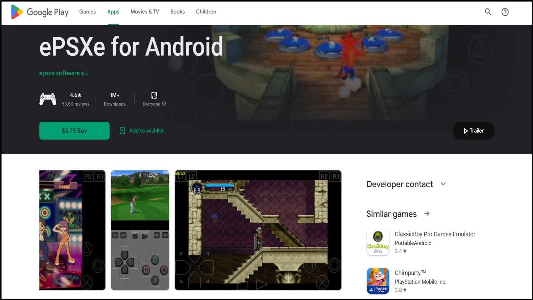Click the Everyone content rating badge

point(154,96)
